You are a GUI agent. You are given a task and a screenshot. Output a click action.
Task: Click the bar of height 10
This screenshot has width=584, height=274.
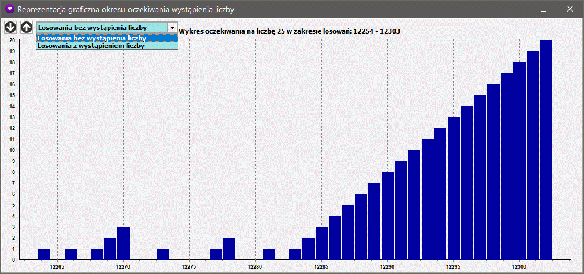click(x=414, y=205)
